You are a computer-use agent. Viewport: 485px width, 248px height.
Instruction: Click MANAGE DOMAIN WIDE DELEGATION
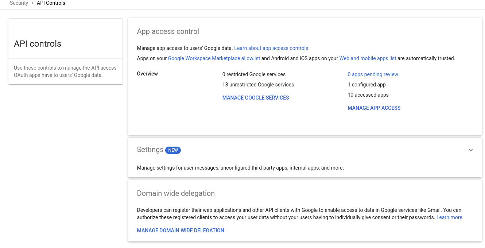click(x=181, y=230)
